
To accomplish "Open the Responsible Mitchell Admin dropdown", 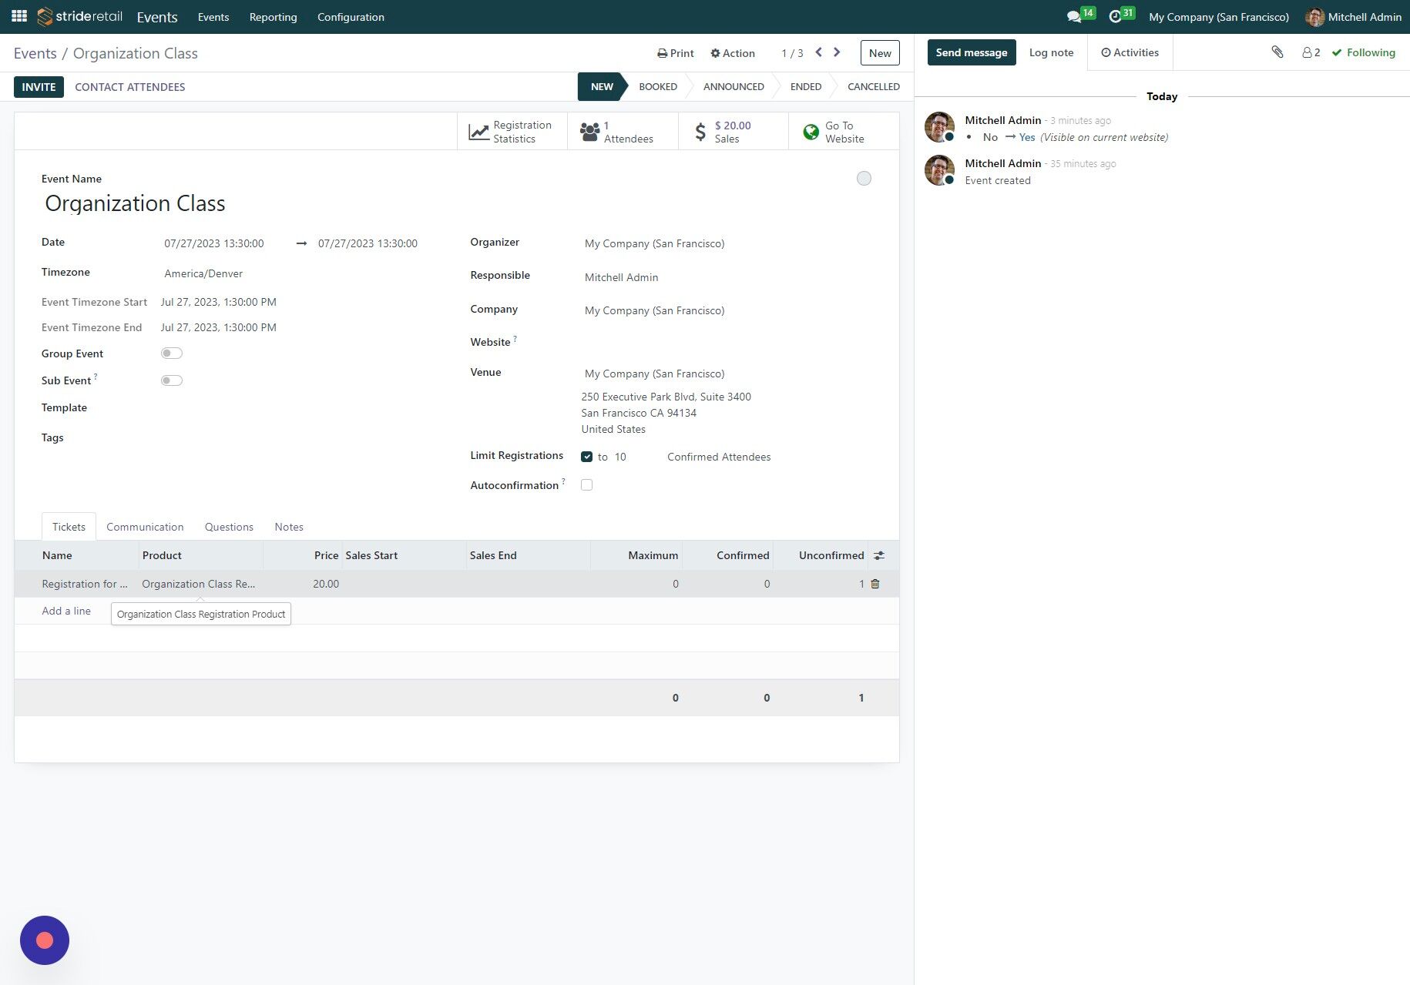I will click(x=726, y=277).
